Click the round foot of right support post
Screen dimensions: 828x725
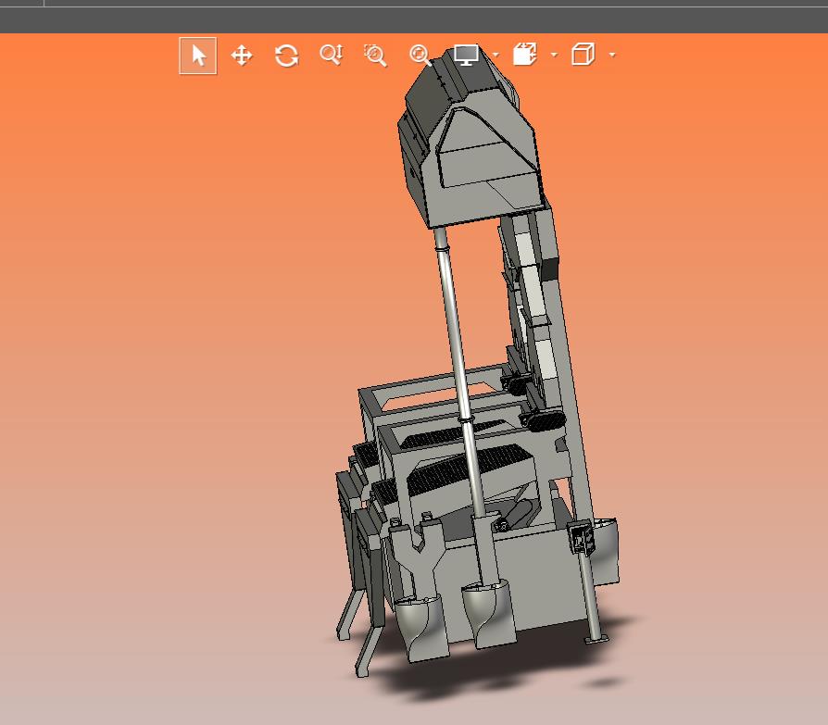pos(595,640)
